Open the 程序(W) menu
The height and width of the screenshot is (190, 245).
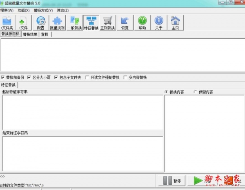[7, 11]
